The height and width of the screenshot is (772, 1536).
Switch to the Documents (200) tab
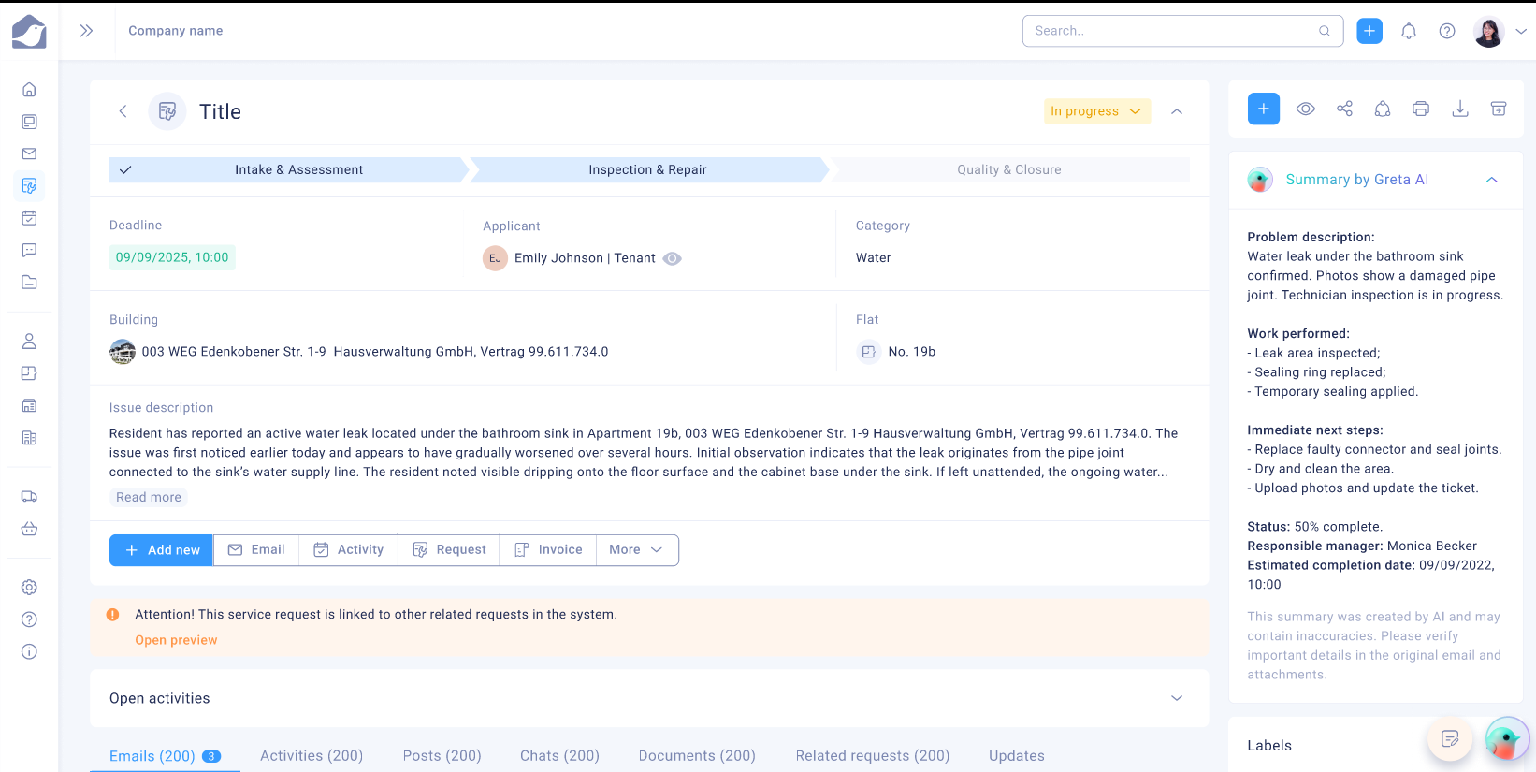pyautogui.click(x=697, y=756)
